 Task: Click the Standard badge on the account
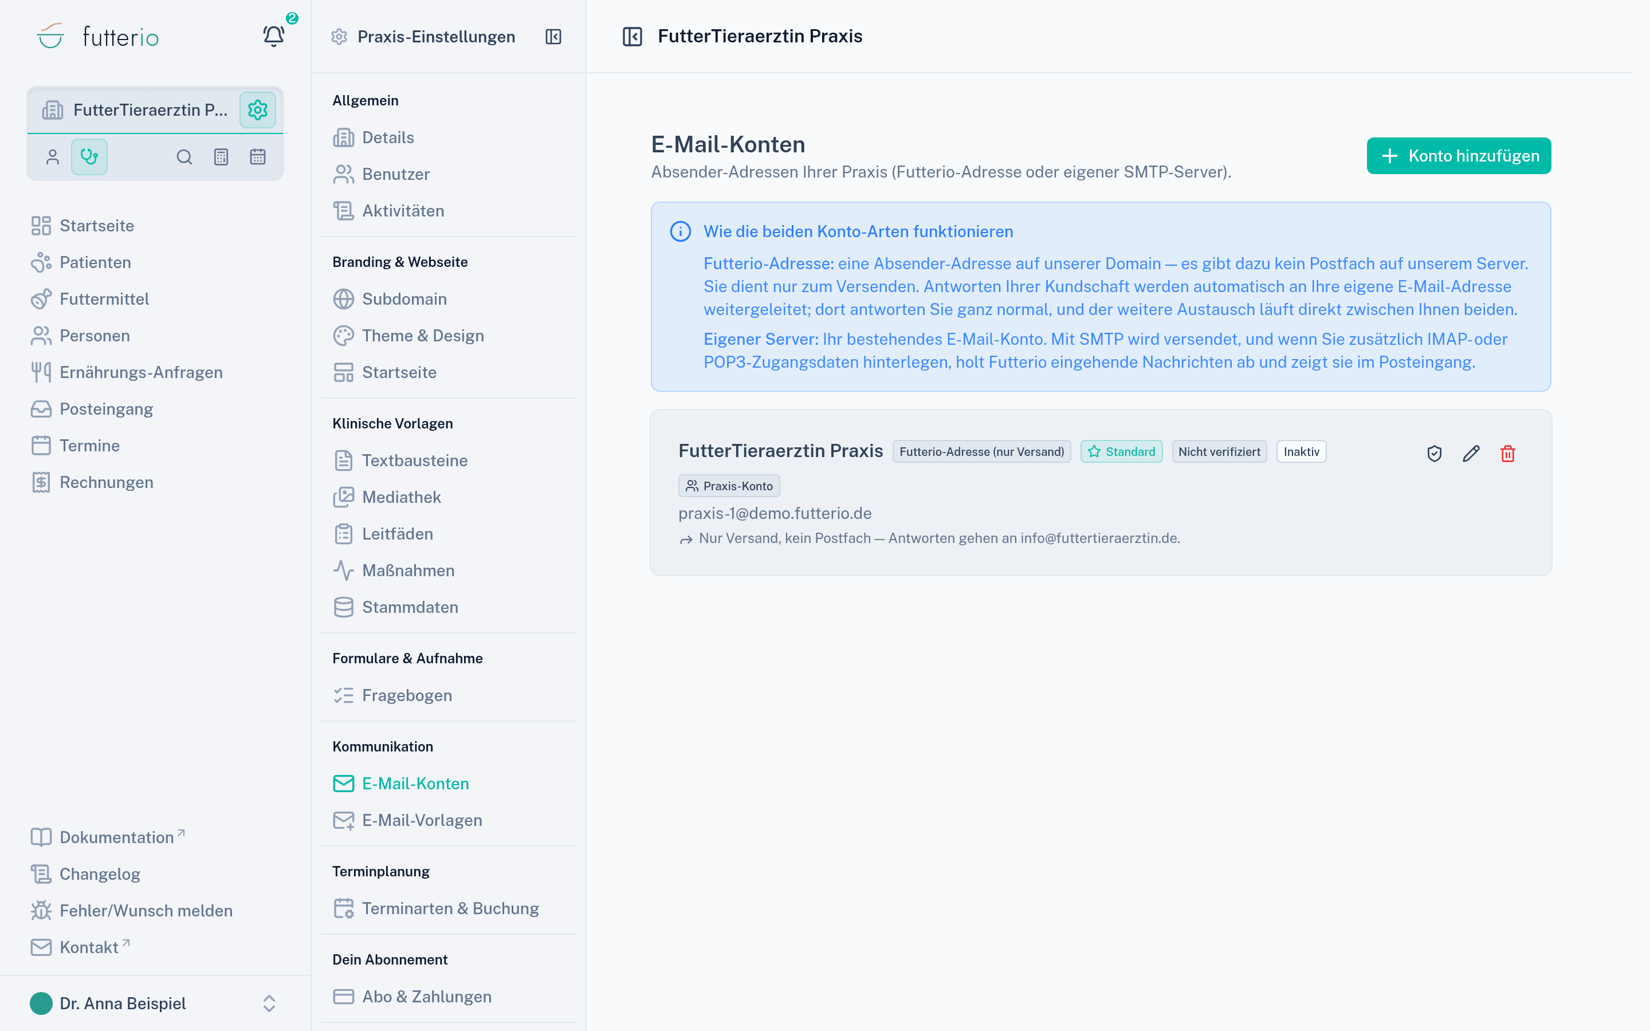pyautogui.click(x=1121, y=451)
